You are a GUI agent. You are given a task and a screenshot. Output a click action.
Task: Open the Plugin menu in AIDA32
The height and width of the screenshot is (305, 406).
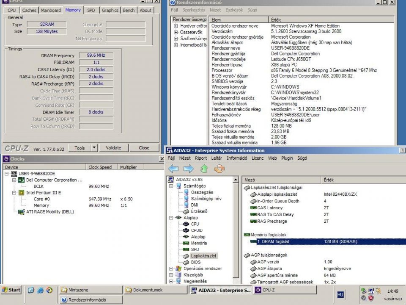(x=287, y=158)
